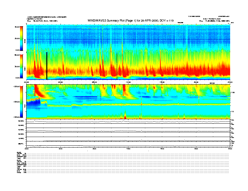The image size is (248, 191).
Task: Click the TNR color scale bar
Action: pos(21,102)
